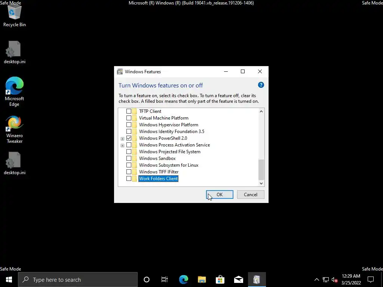Launch Microsoft Edge from the desktop shortcut
Screen dimensions: 383x287
coord(15,92)
